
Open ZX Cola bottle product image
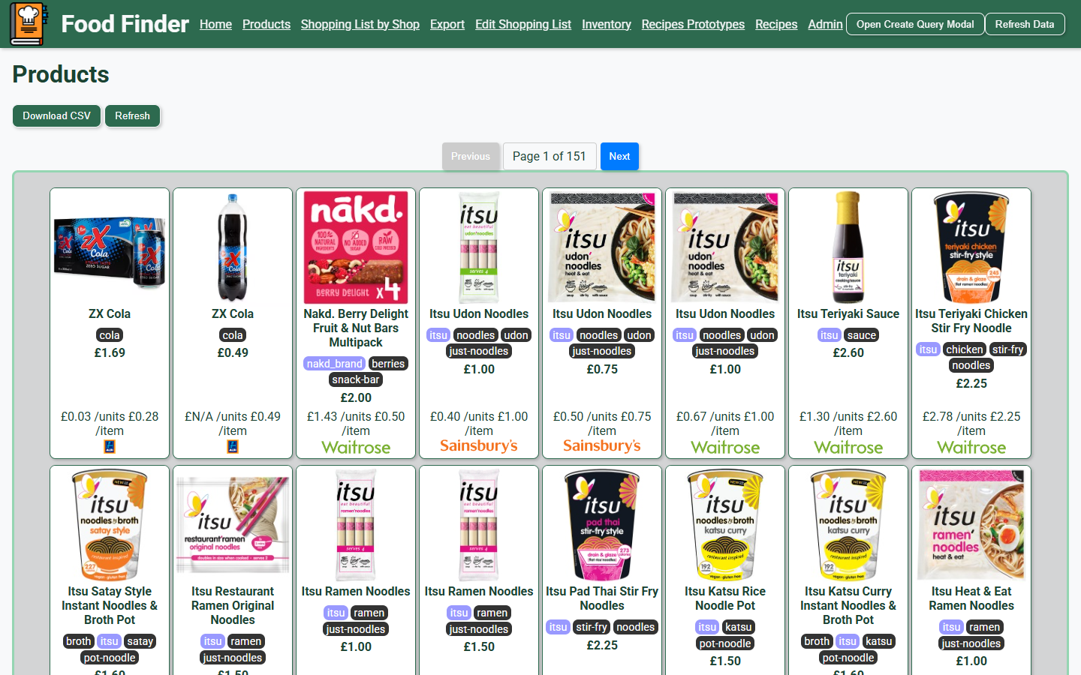(x=233, y=247)
